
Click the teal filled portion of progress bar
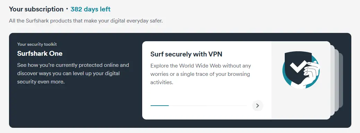[160, 106]
